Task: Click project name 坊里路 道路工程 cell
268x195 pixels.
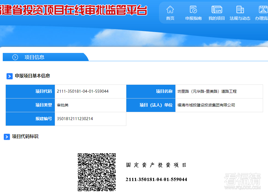Action: click(x=207, y=91)
